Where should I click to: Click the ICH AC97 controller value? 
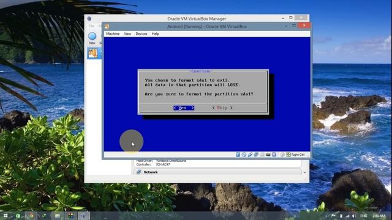[163, 164]
